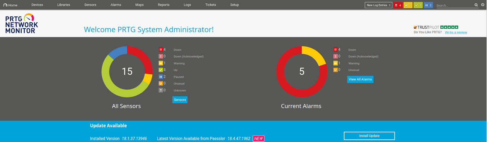Screen dimensions: 487x142
Task: Select the Paused label in sensors legend
Action: [179, 77]
